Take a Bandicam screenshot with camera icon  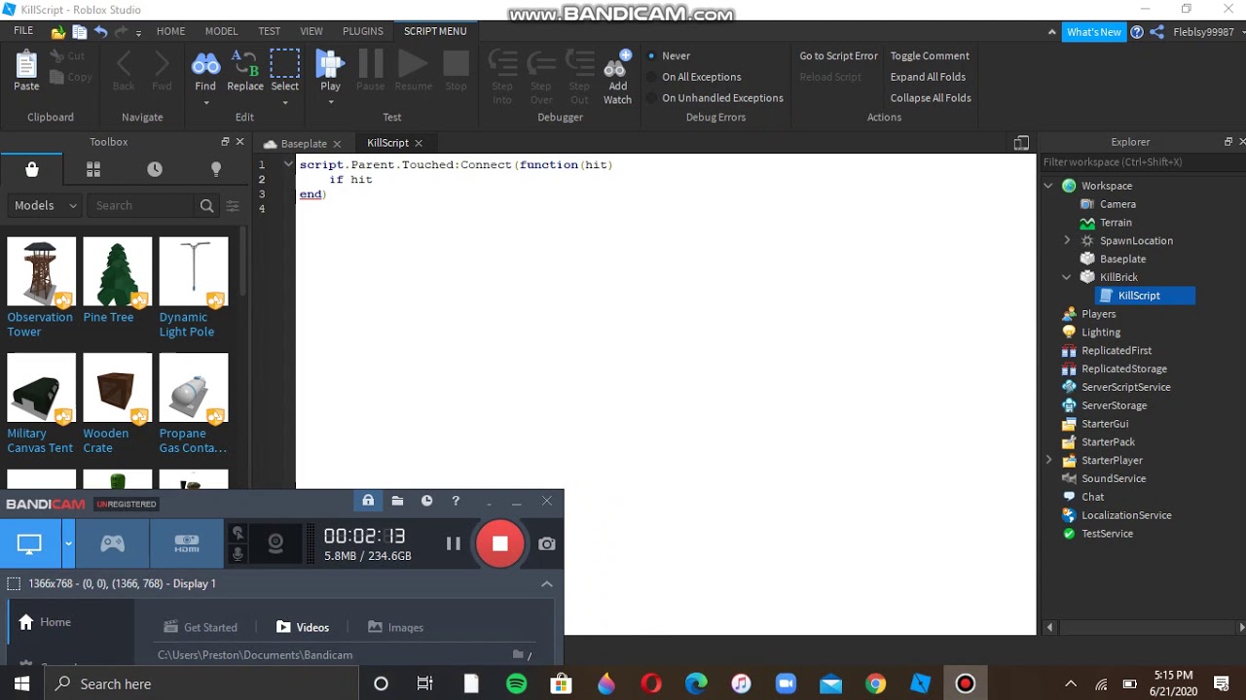click(547, 543)
